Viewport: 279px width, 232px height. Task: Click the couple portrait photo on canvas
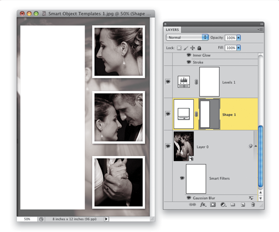click(x=119, y=117)
